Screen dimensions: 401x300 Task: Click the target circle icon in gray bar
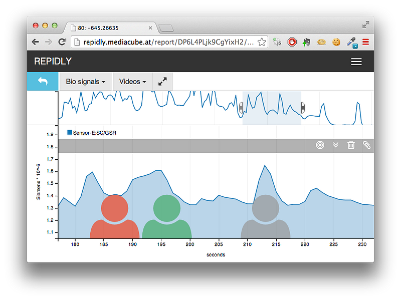[320, 145]
